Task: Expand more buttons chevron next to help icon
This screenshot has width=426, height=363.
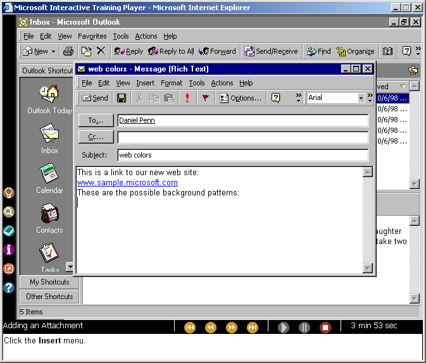Action: 298,98
